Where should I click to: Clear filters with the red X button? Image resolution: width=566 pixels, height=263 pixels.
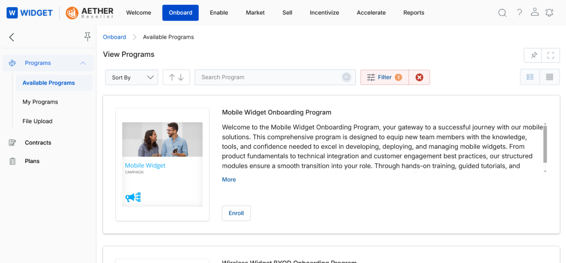click(x=419, y=77)
